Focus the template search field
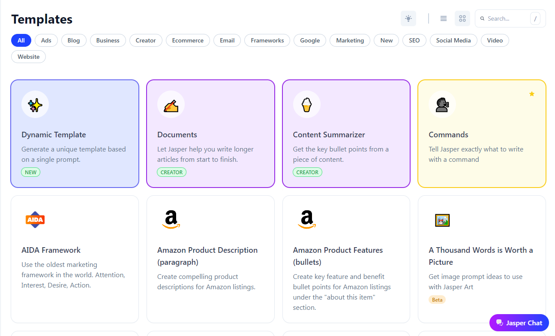Viewport: 555px width, 336px height. pyautogui.click(x=510, y=18)
